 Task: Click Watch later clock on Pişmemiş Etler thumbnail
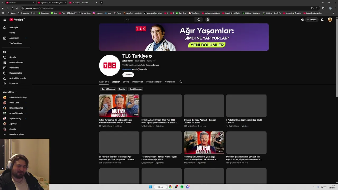pyautogui.click(x=221, y=134)
